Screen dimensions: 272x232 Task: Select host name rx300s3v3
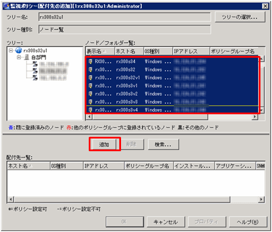coord(127,102)
